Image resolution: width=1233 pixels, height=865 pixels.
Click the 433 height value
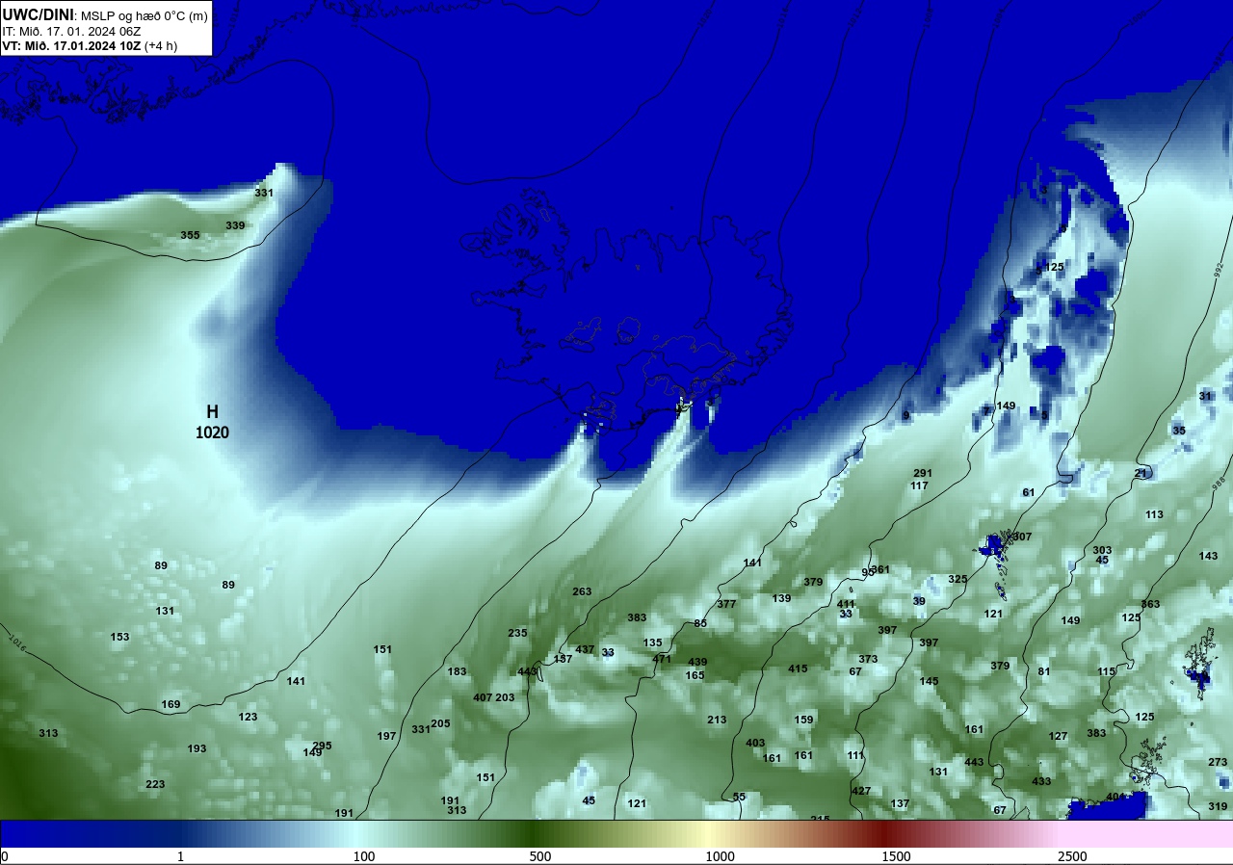click(x=1041, y=781)
